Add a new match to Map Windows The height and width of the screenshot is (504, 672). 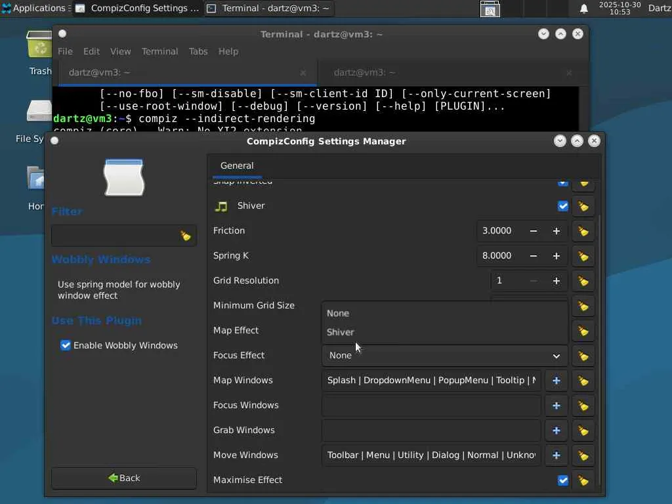pos(556,381)
